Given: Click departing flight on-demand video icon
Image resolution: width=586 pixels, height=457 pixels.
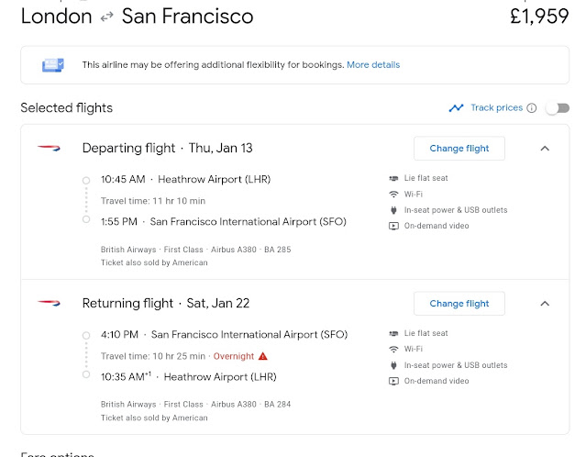Looking at the screenshot, I should coord(393,226).
